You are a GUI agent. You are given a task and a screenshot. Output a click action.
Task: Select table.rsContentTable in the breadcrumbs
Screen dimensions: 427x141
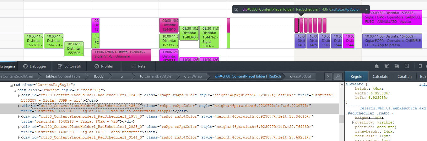pos(63,76)
